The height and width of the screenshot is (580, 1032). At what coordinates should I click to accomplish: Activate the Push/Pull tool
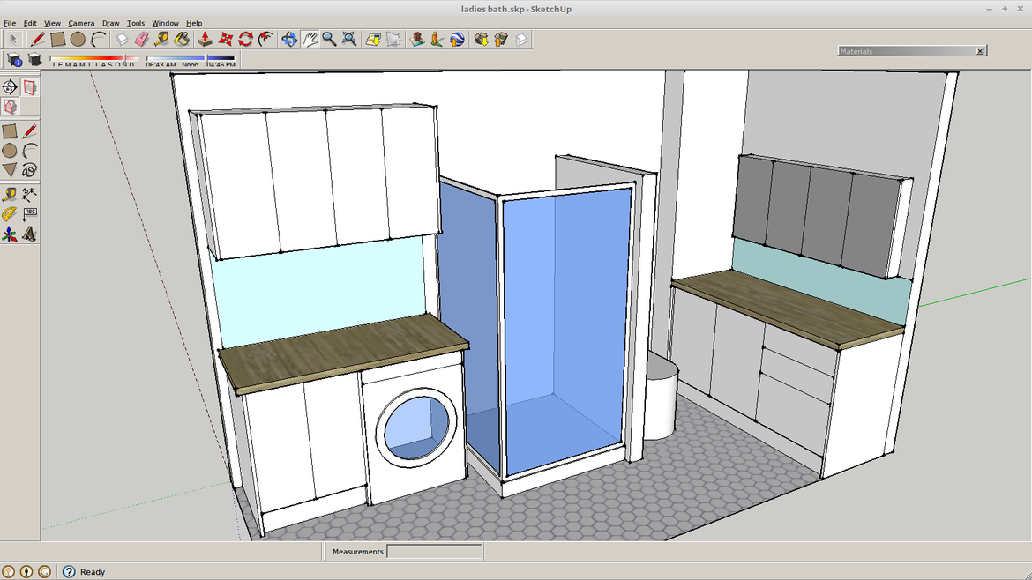pyautogui.click(x=204, y=39)
